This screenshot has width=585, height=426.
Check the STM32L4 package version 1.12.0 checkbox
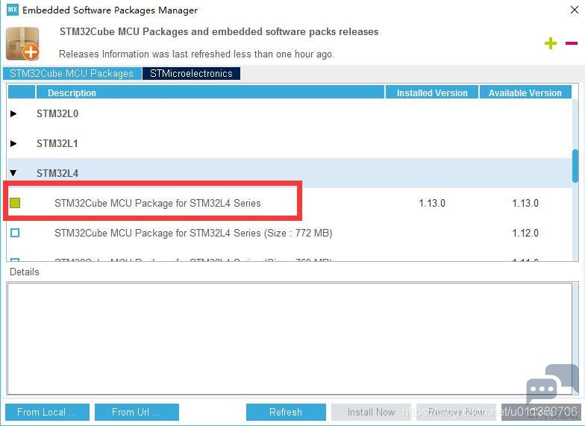pyautogui.click(x=15, y=233)
